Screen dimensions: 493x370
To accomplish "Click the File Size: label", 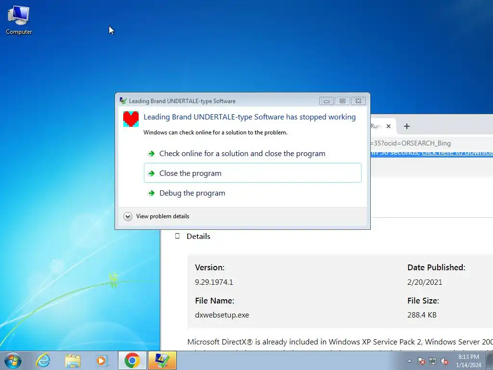I will pyautogui.click(x=423, y=301).
